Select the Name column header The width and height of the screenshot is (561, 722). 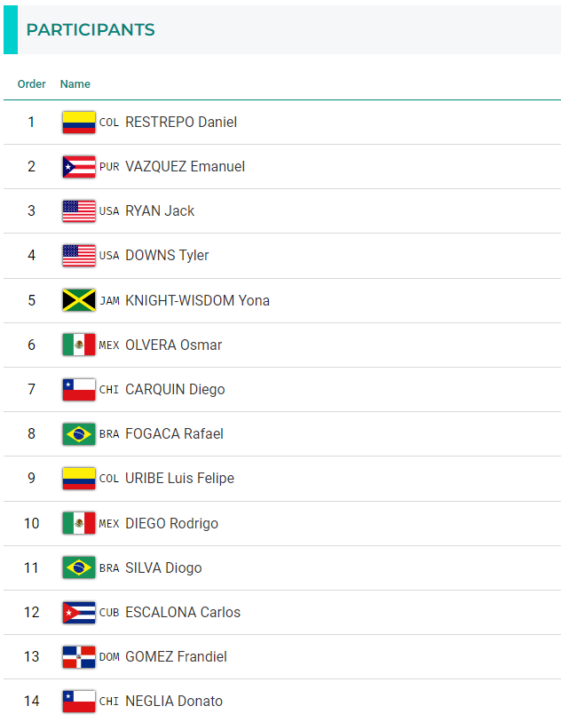tap(75, 84)
